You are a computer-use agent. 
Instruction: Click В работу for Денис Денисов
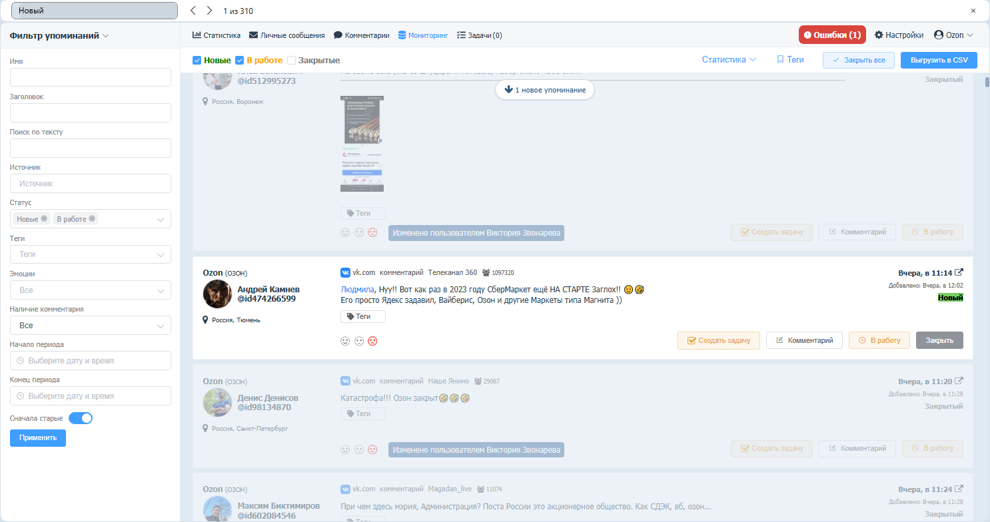(933, 449)
